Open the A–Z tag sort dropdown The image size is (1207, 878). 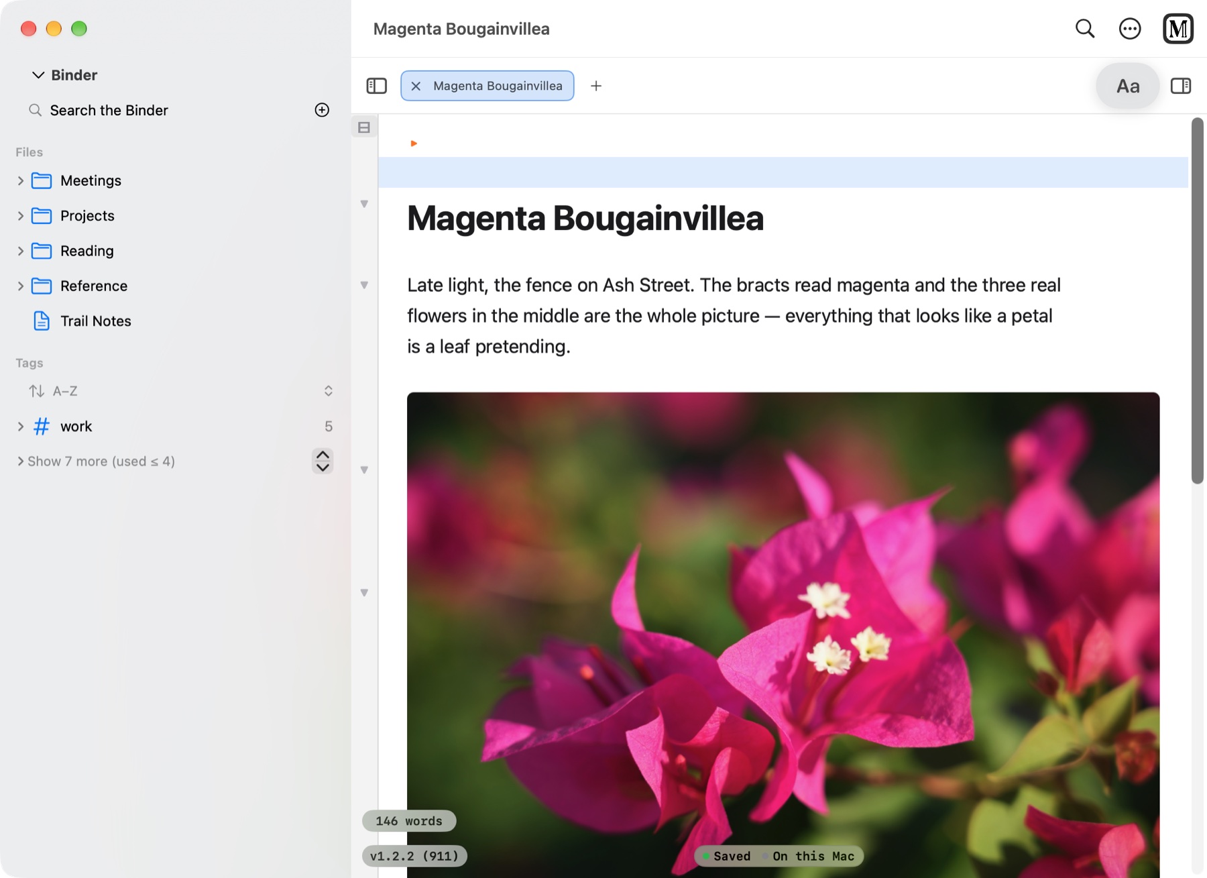(x=180, y=391)
